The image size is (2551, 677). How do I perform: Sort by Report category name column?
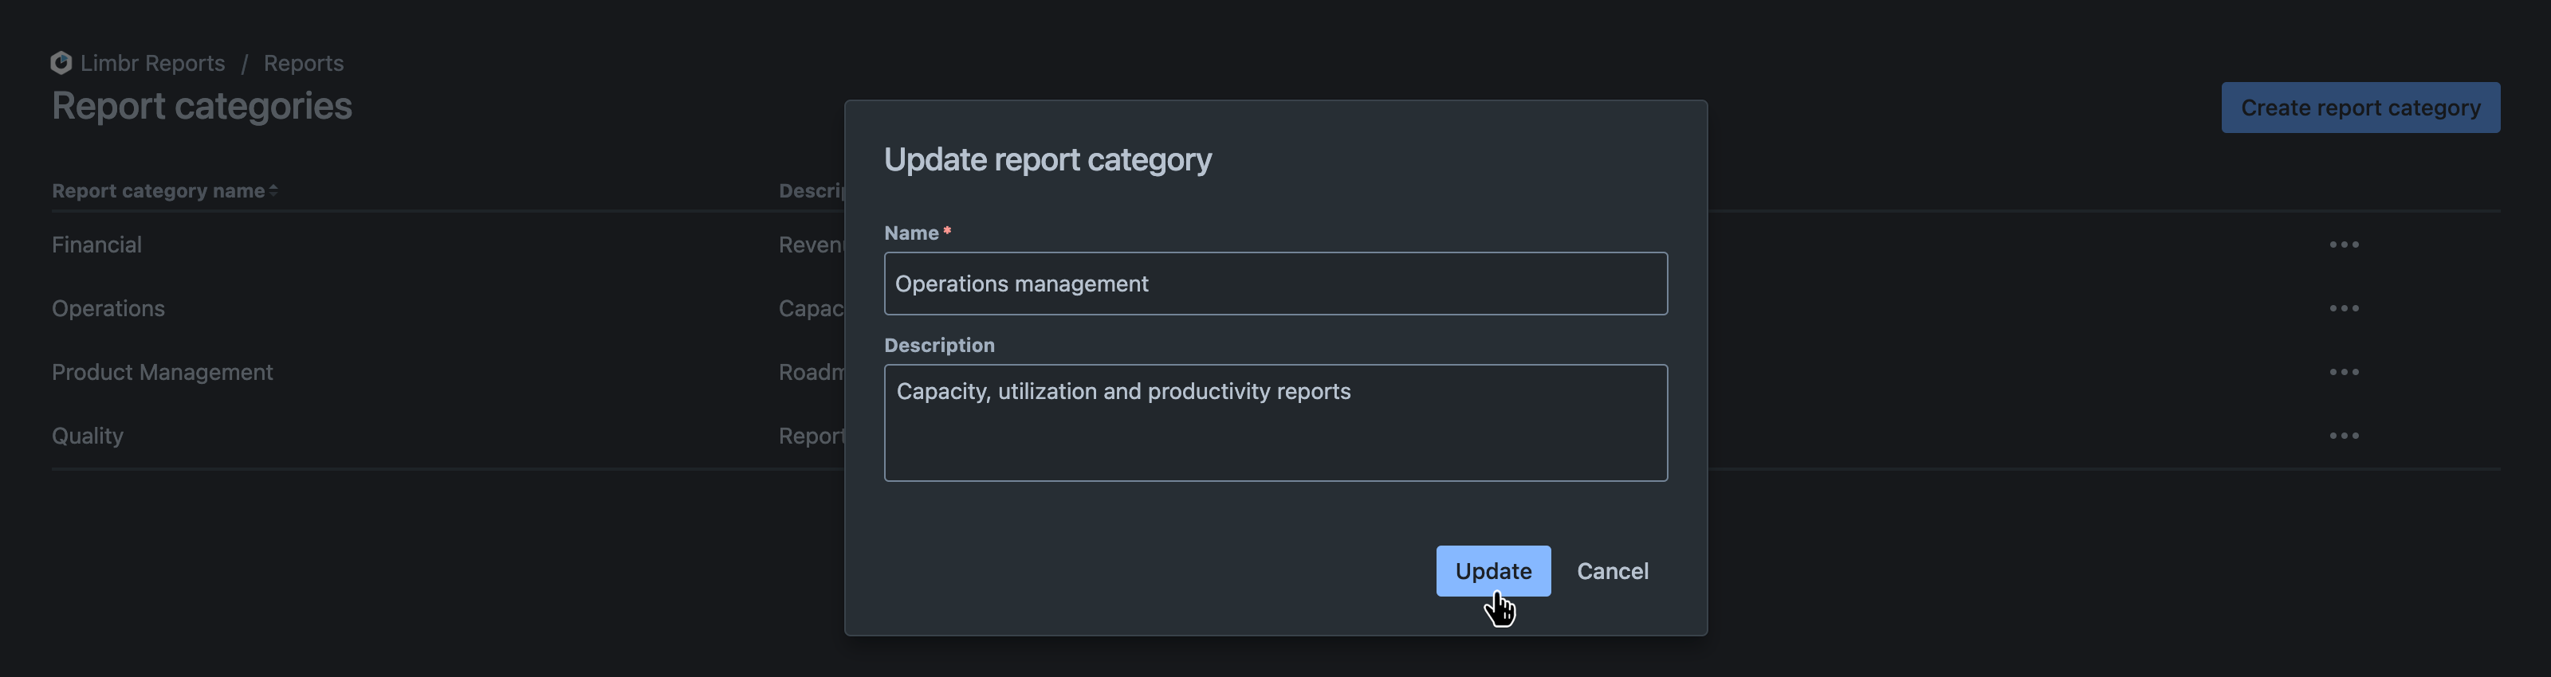(x=164, y=190)
